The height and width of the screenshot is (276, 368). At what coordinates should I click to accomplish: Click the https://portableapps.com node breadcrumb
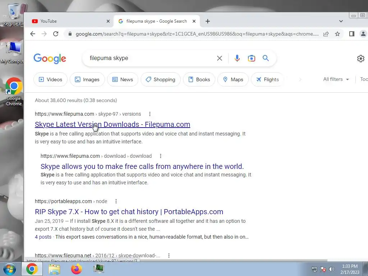71,201
